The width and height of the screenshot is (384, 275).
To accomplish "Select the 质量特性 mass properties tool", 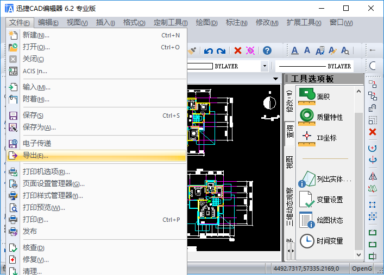I will 321,117.
